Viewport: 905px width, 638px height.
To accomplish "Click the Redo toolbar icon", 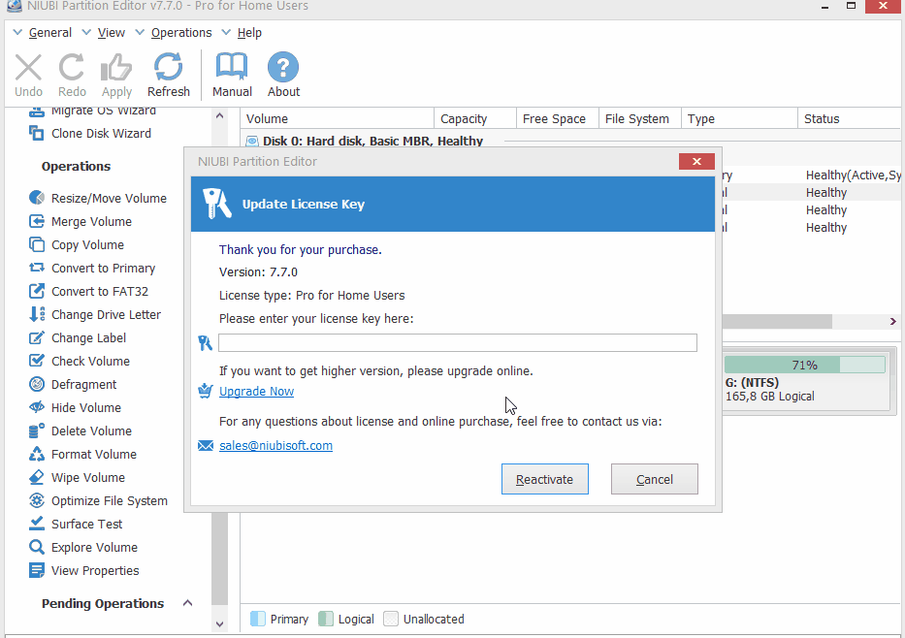I will pyautogui.click(x=72, y=68).
